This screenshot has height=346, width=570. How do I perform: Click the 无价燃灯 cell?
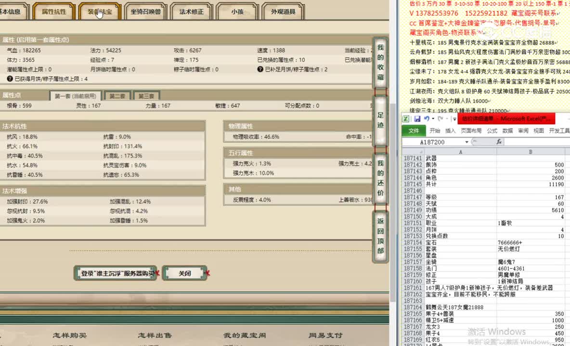coord(531,249)
